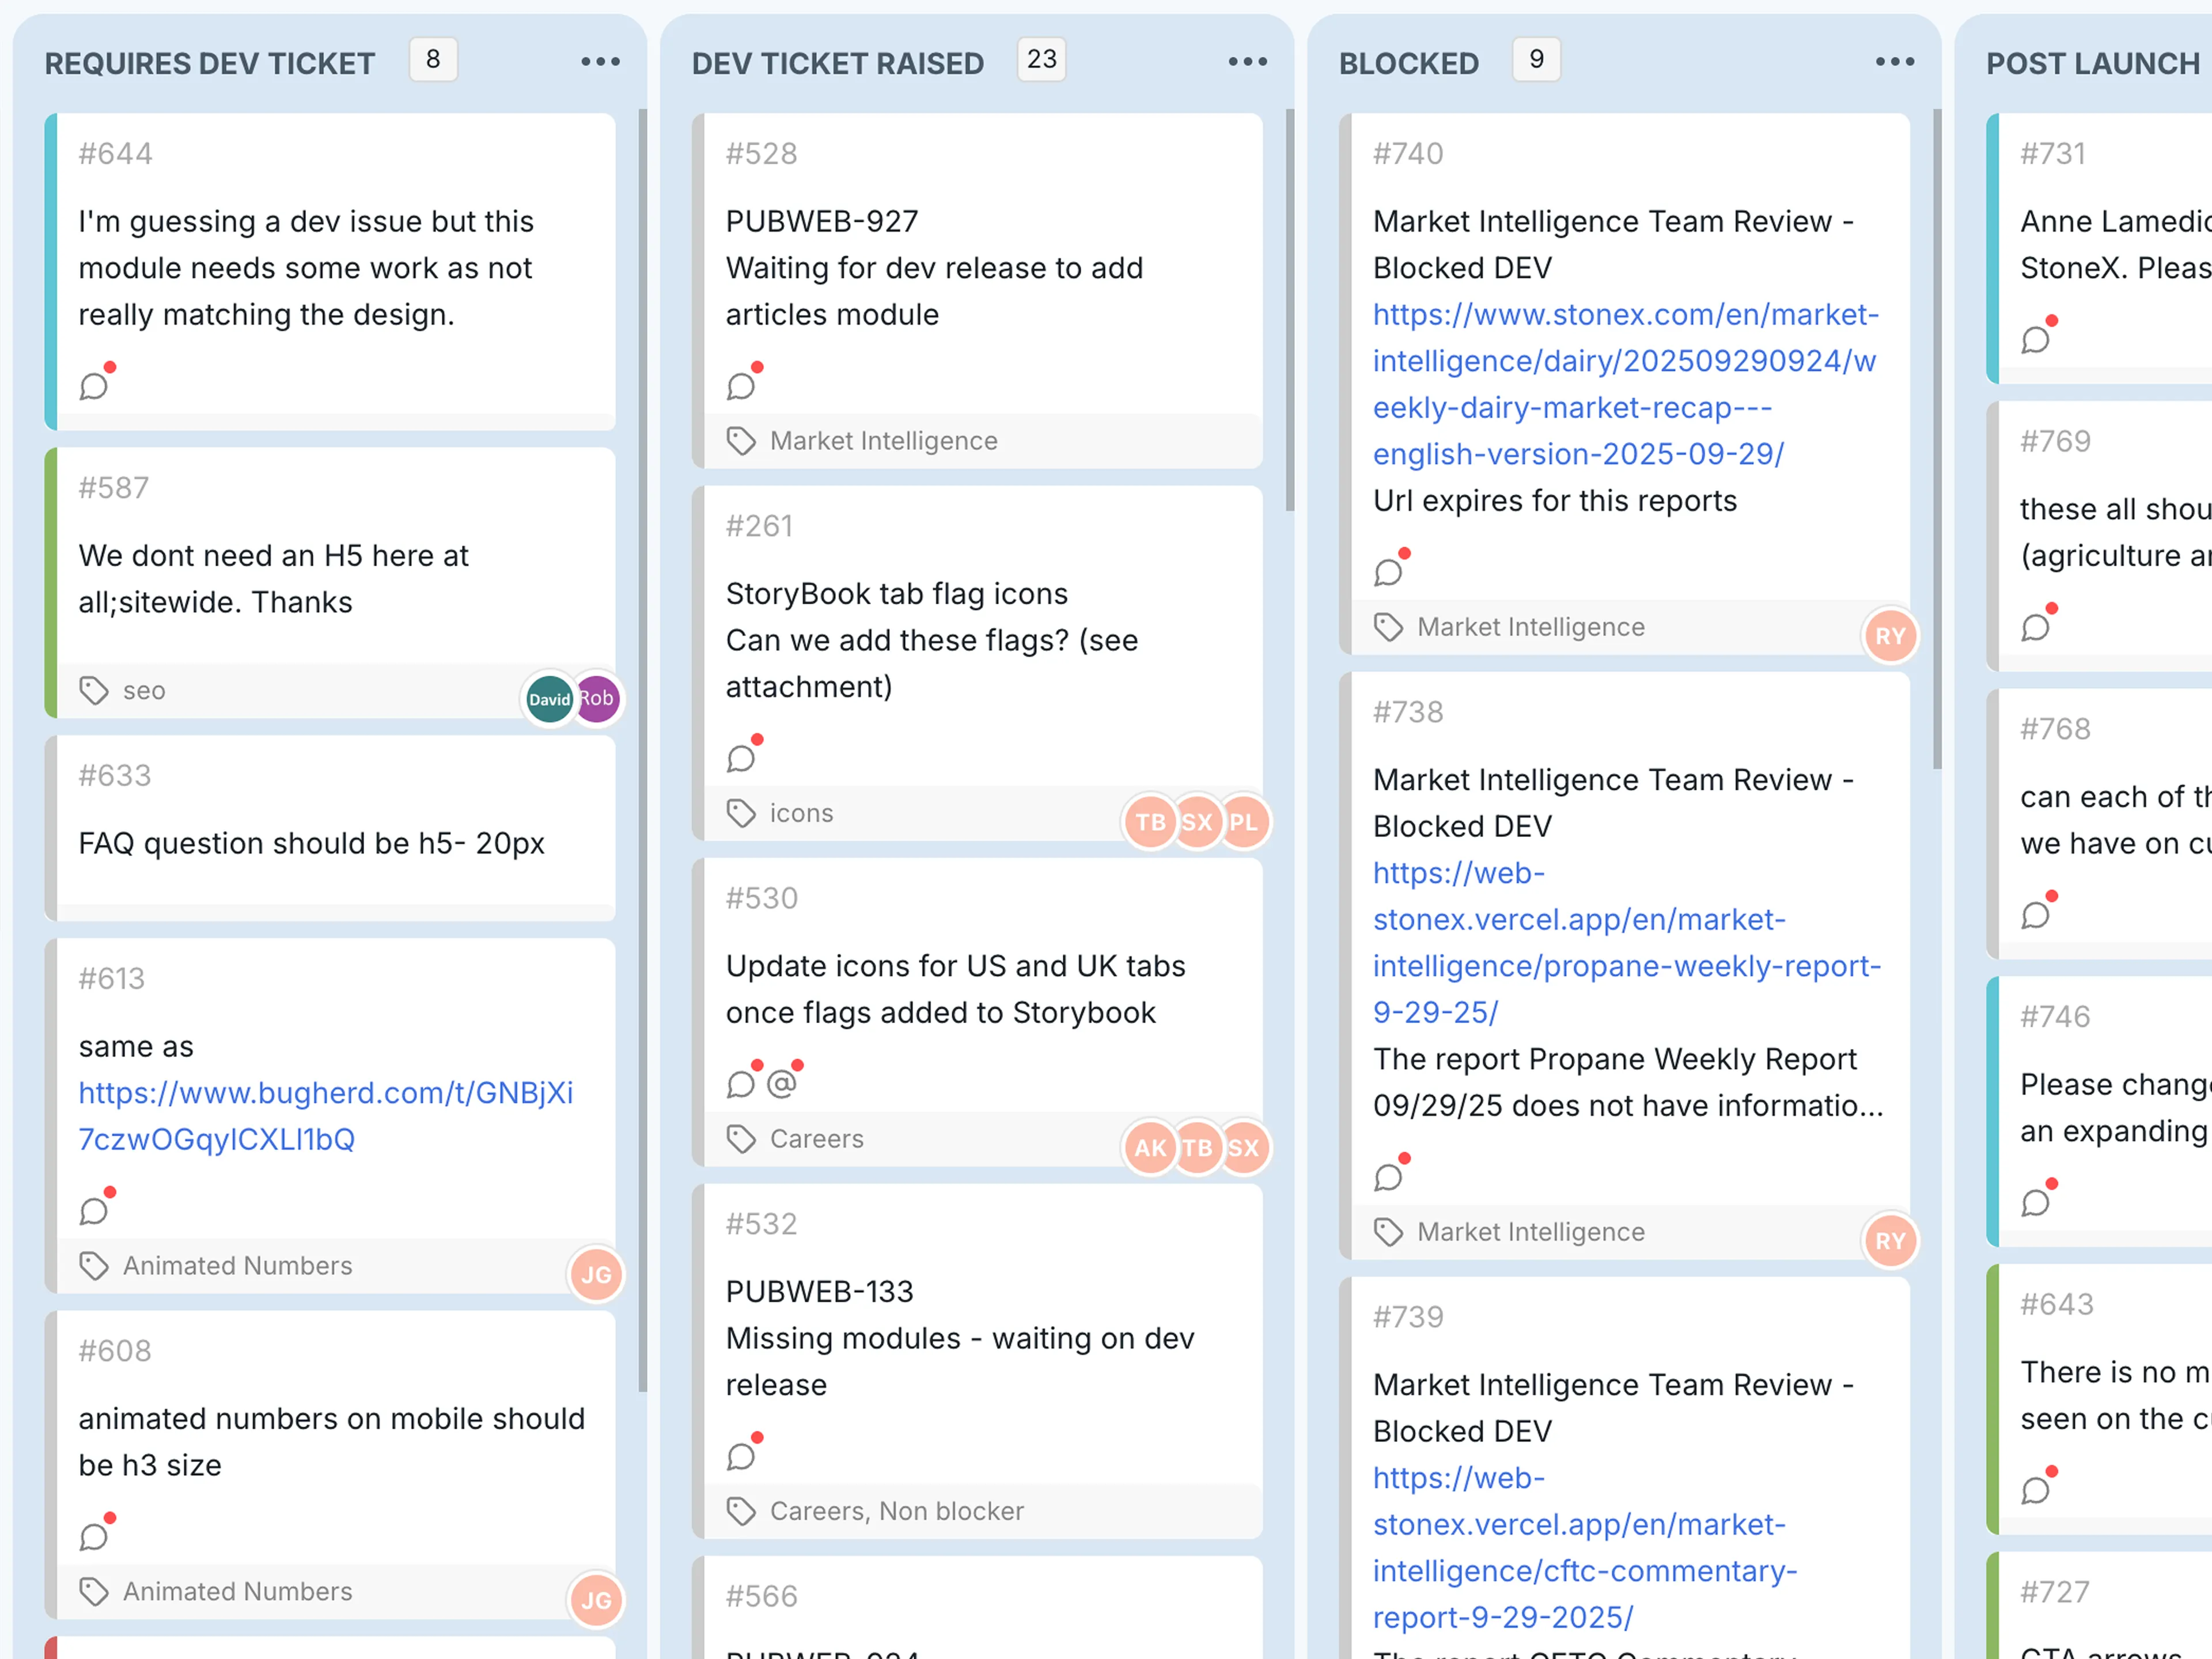The width and height of the screenshot is (2212, 1659).
Task: Click the RY avatar on ticket #738
Action: [x=1889, y=1241]
